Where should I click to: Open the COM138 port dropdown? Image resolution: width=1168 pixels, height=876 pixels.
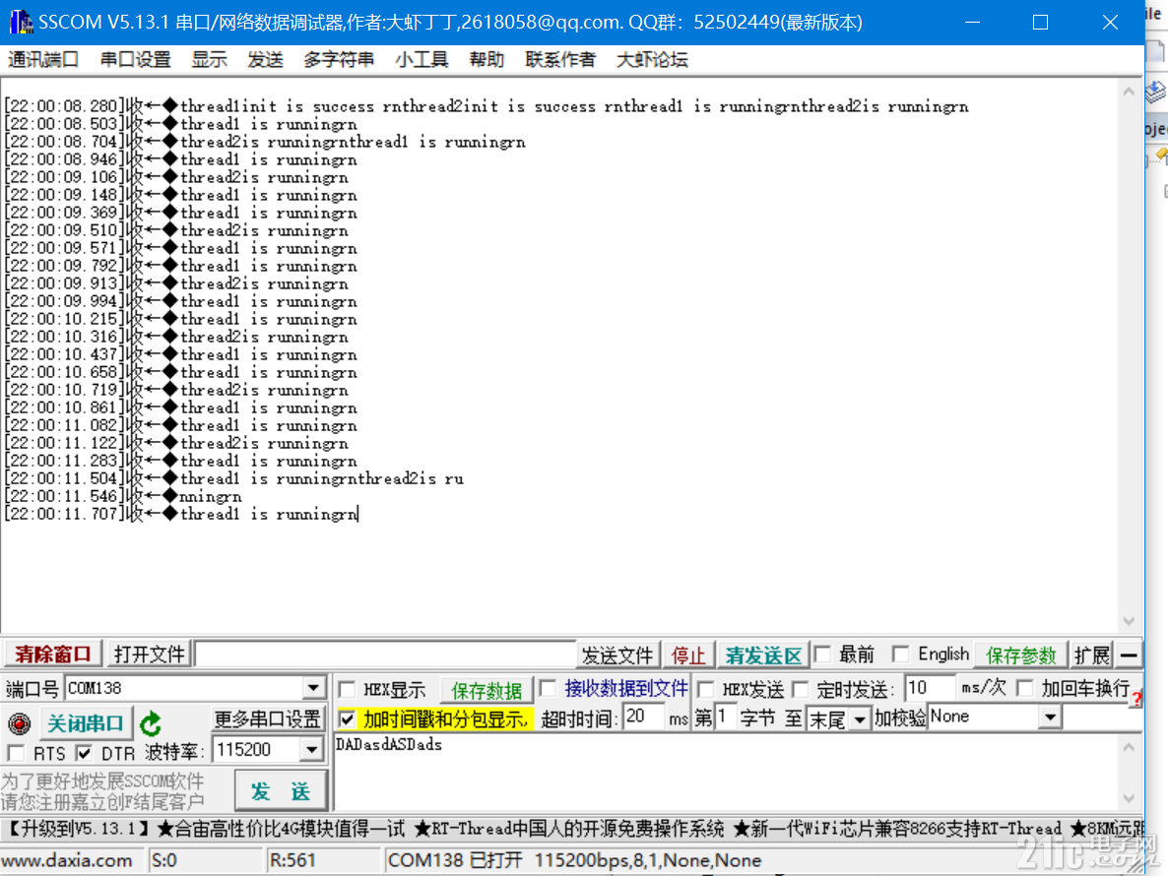313,688
